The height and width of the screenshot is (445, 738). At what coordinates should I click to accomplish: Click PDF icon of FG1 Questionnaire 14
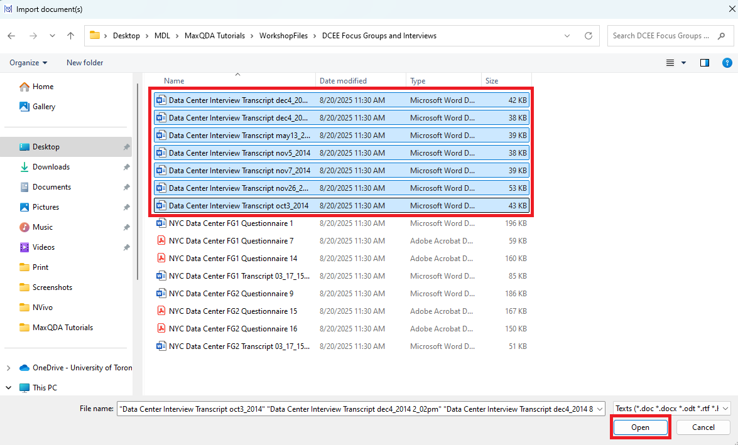click(161, 258)
